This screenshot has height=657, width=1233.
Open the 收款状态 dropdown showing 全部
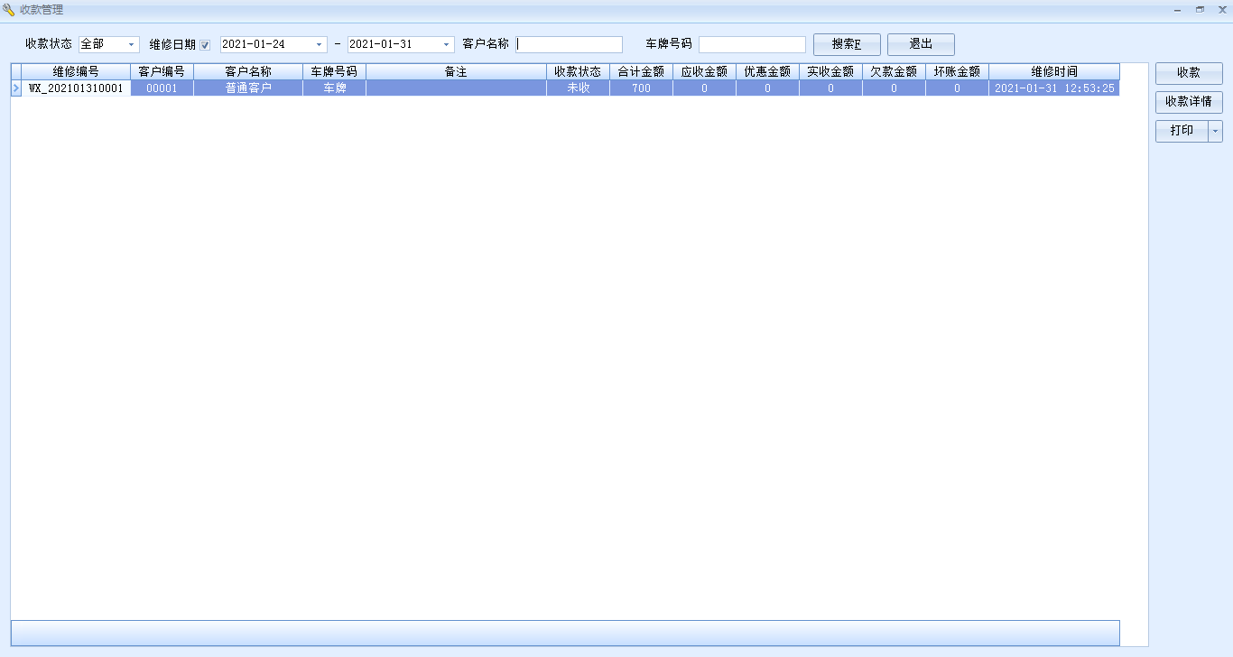(x=132, y=44)
